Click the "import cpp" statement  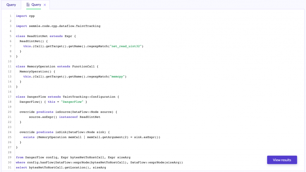point(25,16)
